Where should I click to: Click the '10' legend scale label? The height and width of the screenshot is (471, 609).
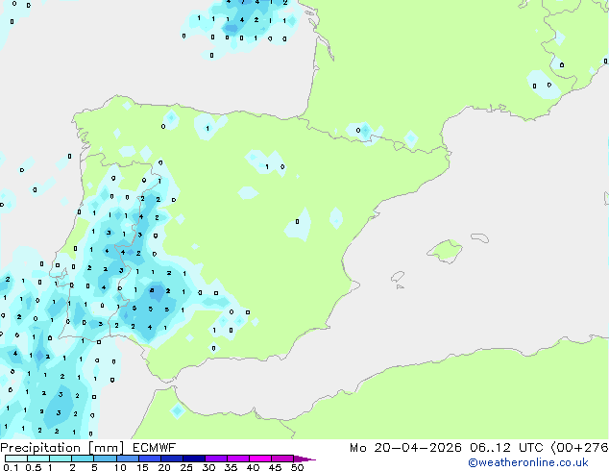point(120,467)
